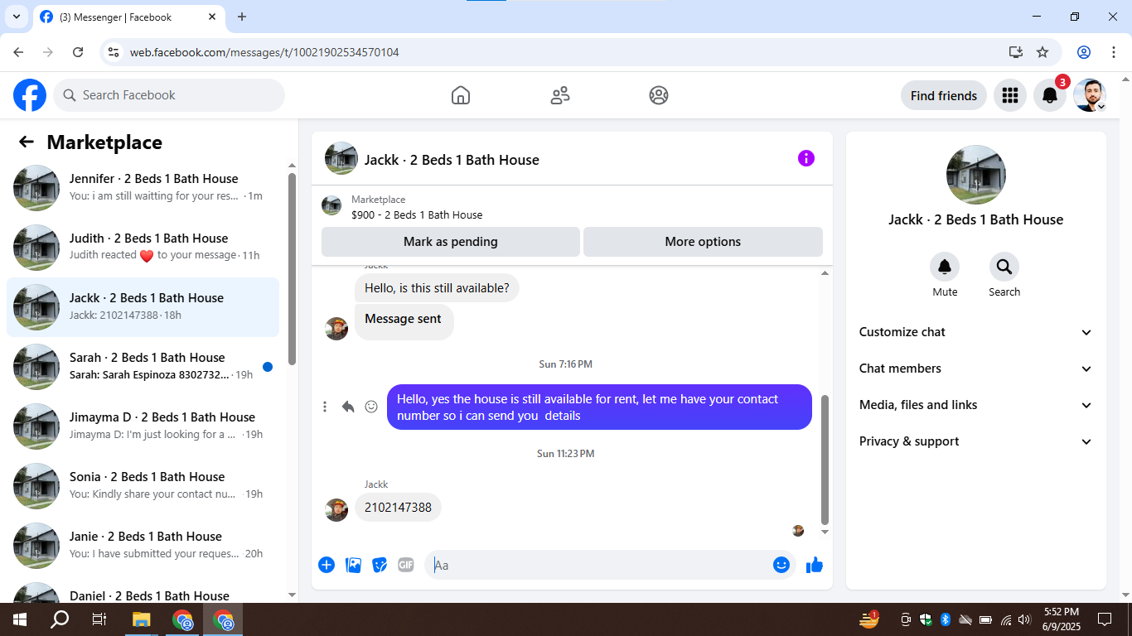Viewport: 1132px width, 636px height.
Task: Expand Customize chat section
Action: click(976, 332)
